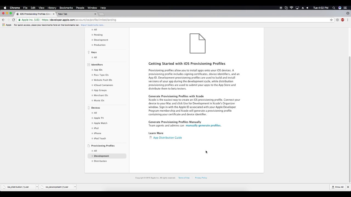Screen dimensions: 351x197
Task: Click the Keys section key icon
Action: click(89, 52)
